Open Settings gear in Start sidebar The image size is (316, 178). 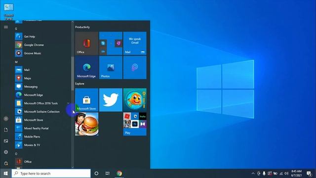[6, 152]
